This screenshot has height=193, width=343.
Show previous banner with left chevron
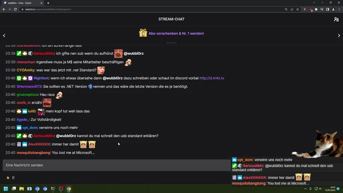coord(4,35)
